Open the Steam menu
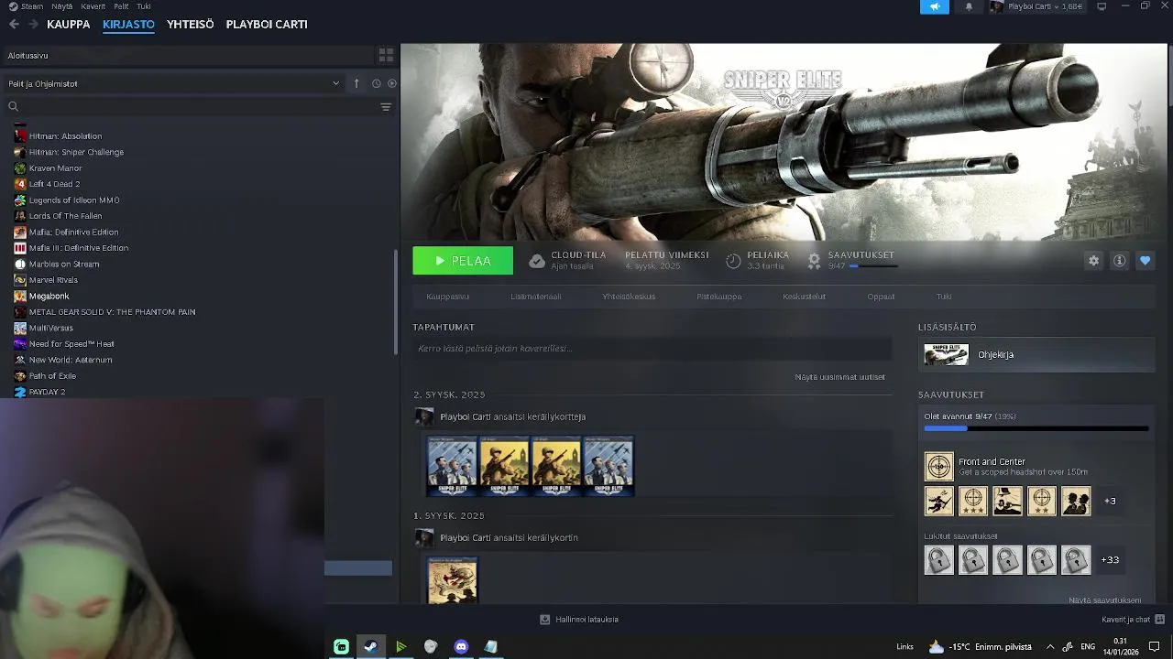 [27, 6]
